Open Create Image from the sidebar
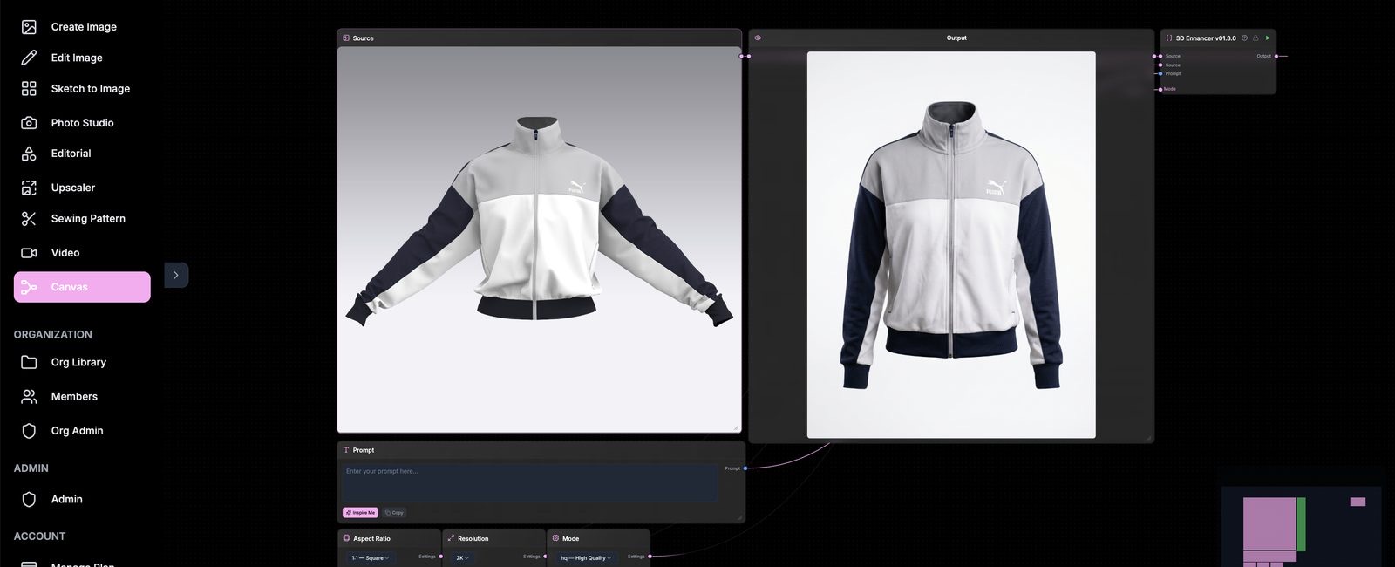 click(x=83, y=27)
